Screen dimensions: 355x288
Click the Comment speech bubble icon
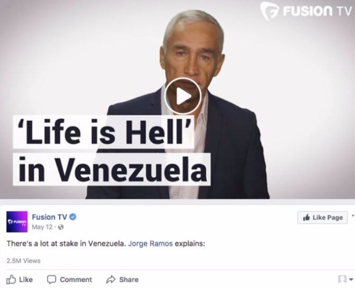click(52, 279)
